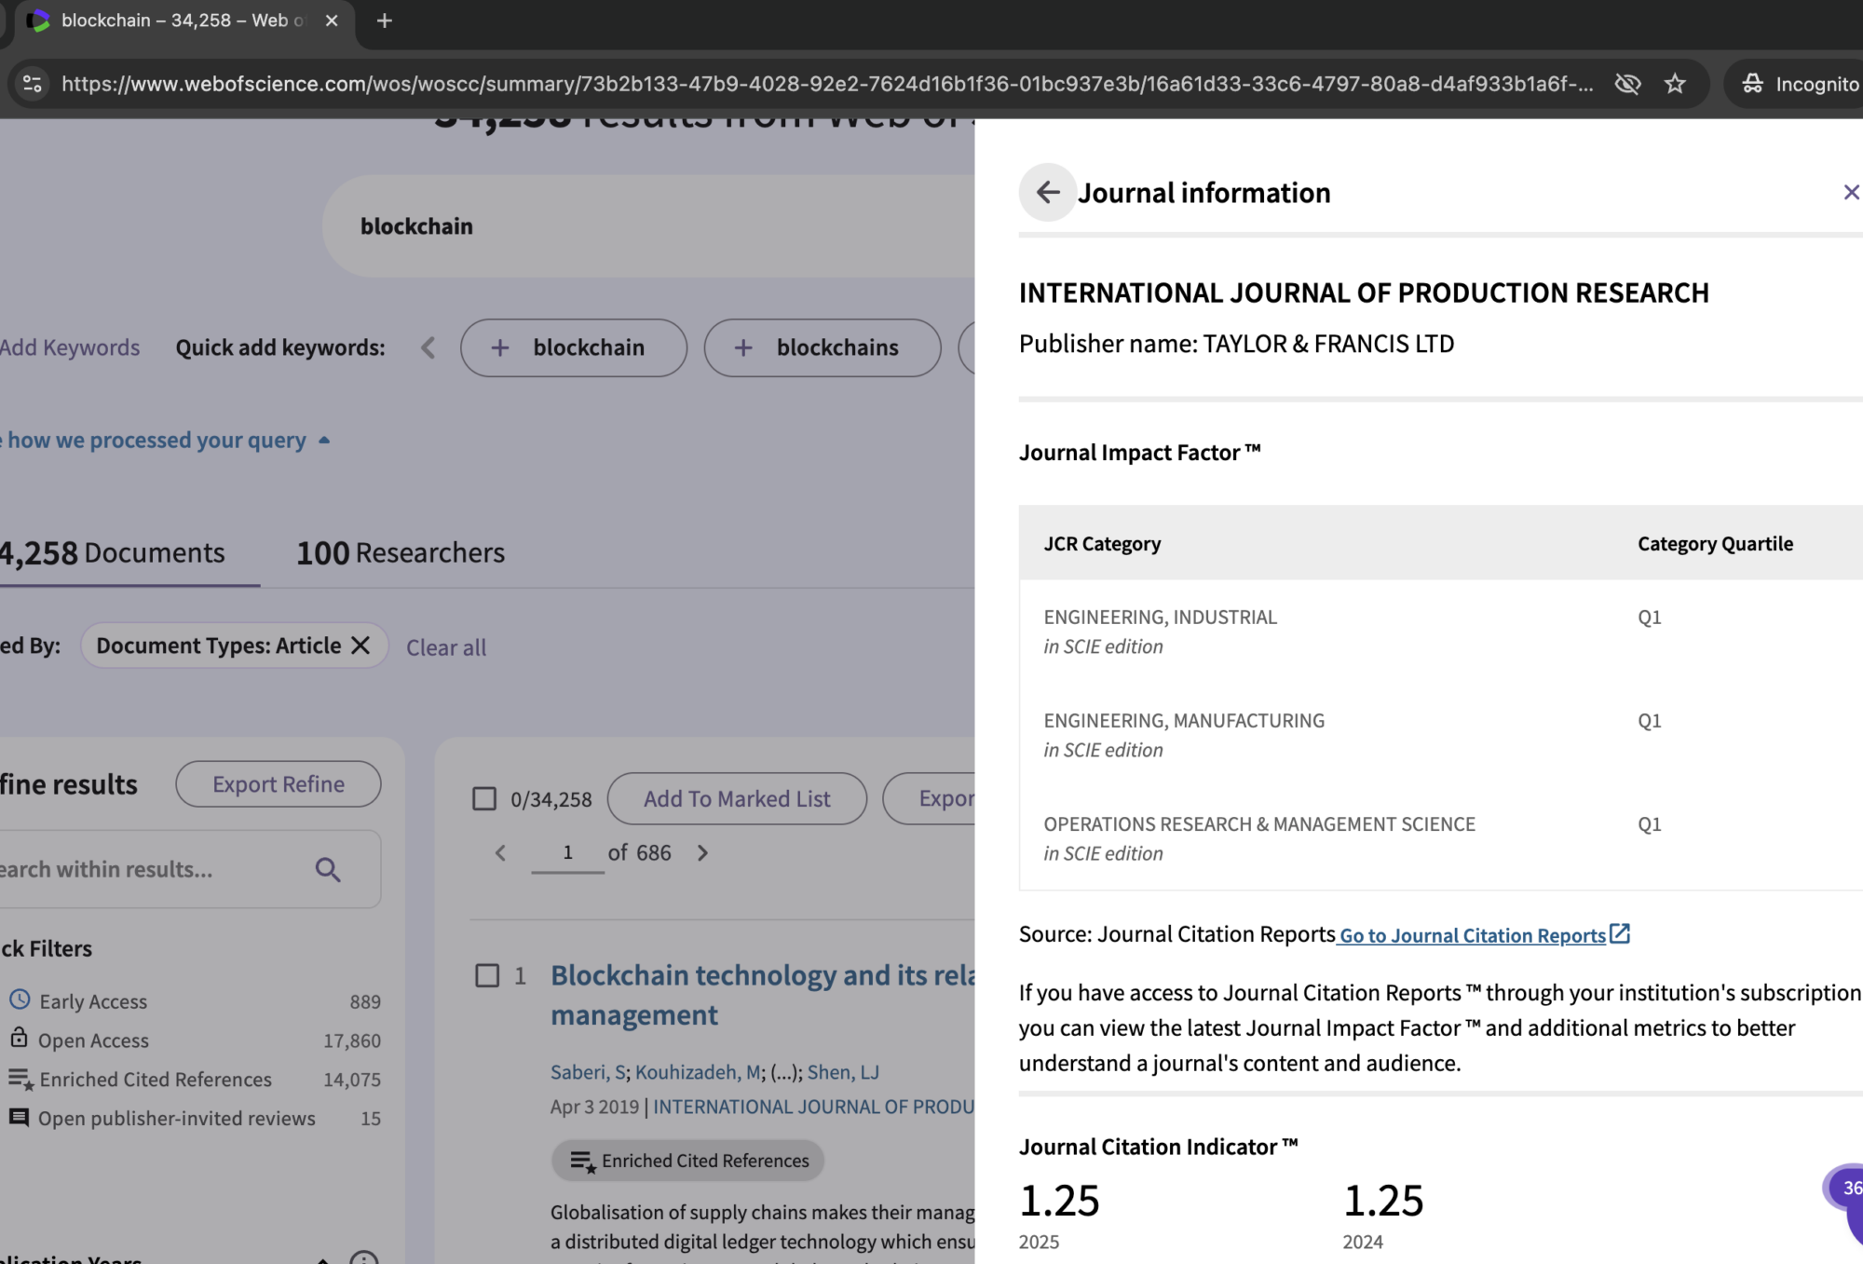This screenshot has height=1264, width=1863.
Task: Click the search within results magnifier icon
Action: [327, 869]
